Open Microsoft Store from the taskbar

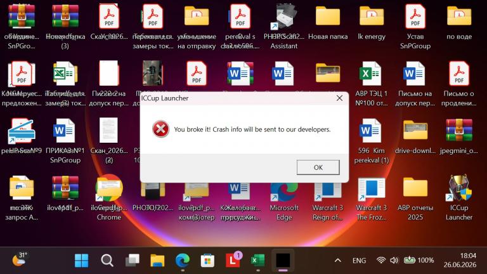207,260
